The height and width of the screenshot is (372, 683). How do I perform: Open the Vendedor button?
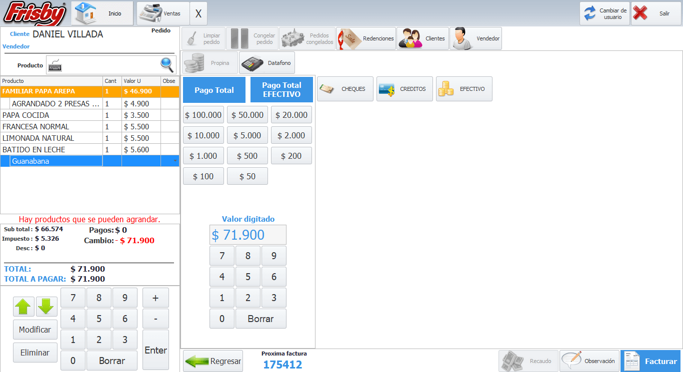point(475,38)
